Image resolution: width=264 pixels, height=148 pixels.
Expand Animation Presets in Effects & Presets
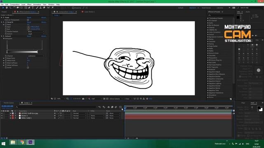click(208, 18)
